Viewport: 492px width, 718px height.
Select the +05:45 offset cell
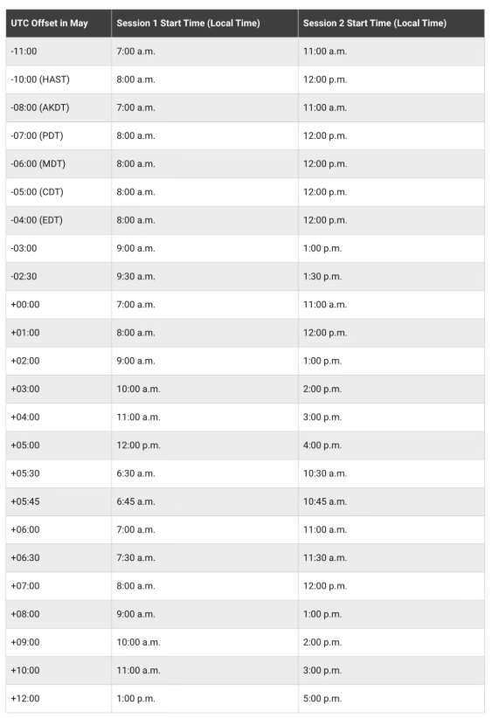point(59,502)
